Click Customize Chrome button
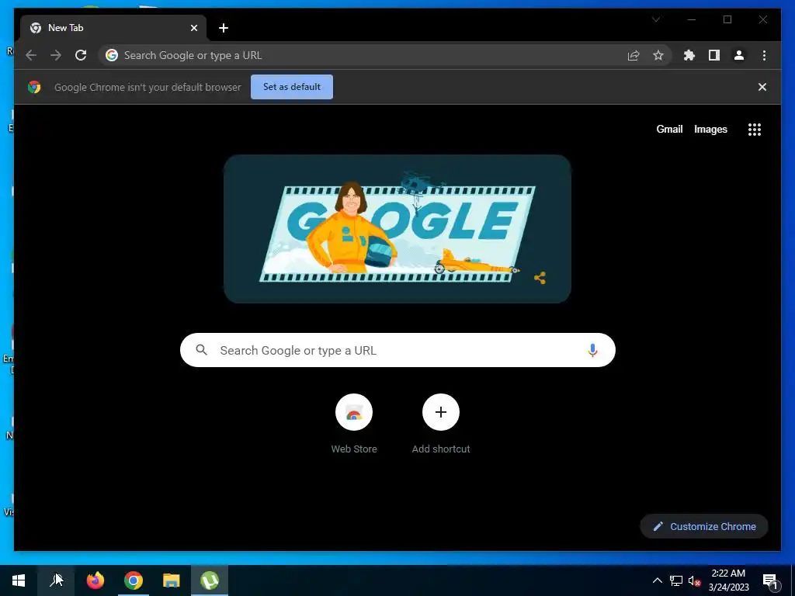The height and width of the screenshot is (596, 795). point(704,527)
